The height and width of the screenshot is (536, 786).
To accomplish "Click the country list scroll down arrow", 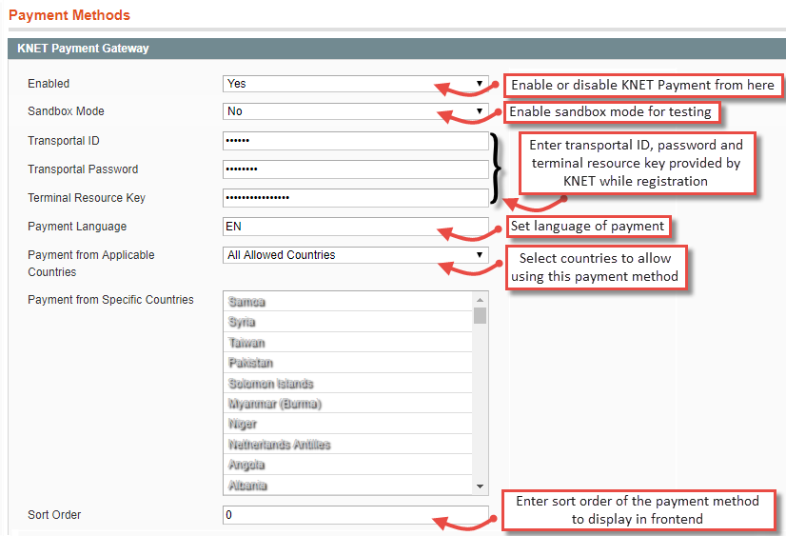I will pos(480,486).
